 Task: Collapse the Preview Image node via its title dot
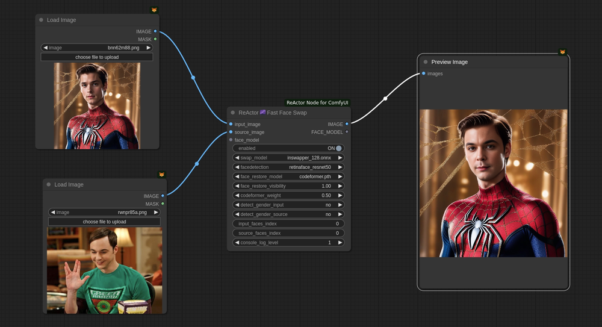tap(426, 62)
